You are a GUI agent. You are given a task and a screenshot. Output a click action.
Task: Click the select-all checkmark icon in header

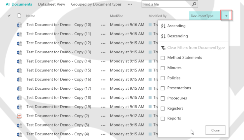coord(9,16)
